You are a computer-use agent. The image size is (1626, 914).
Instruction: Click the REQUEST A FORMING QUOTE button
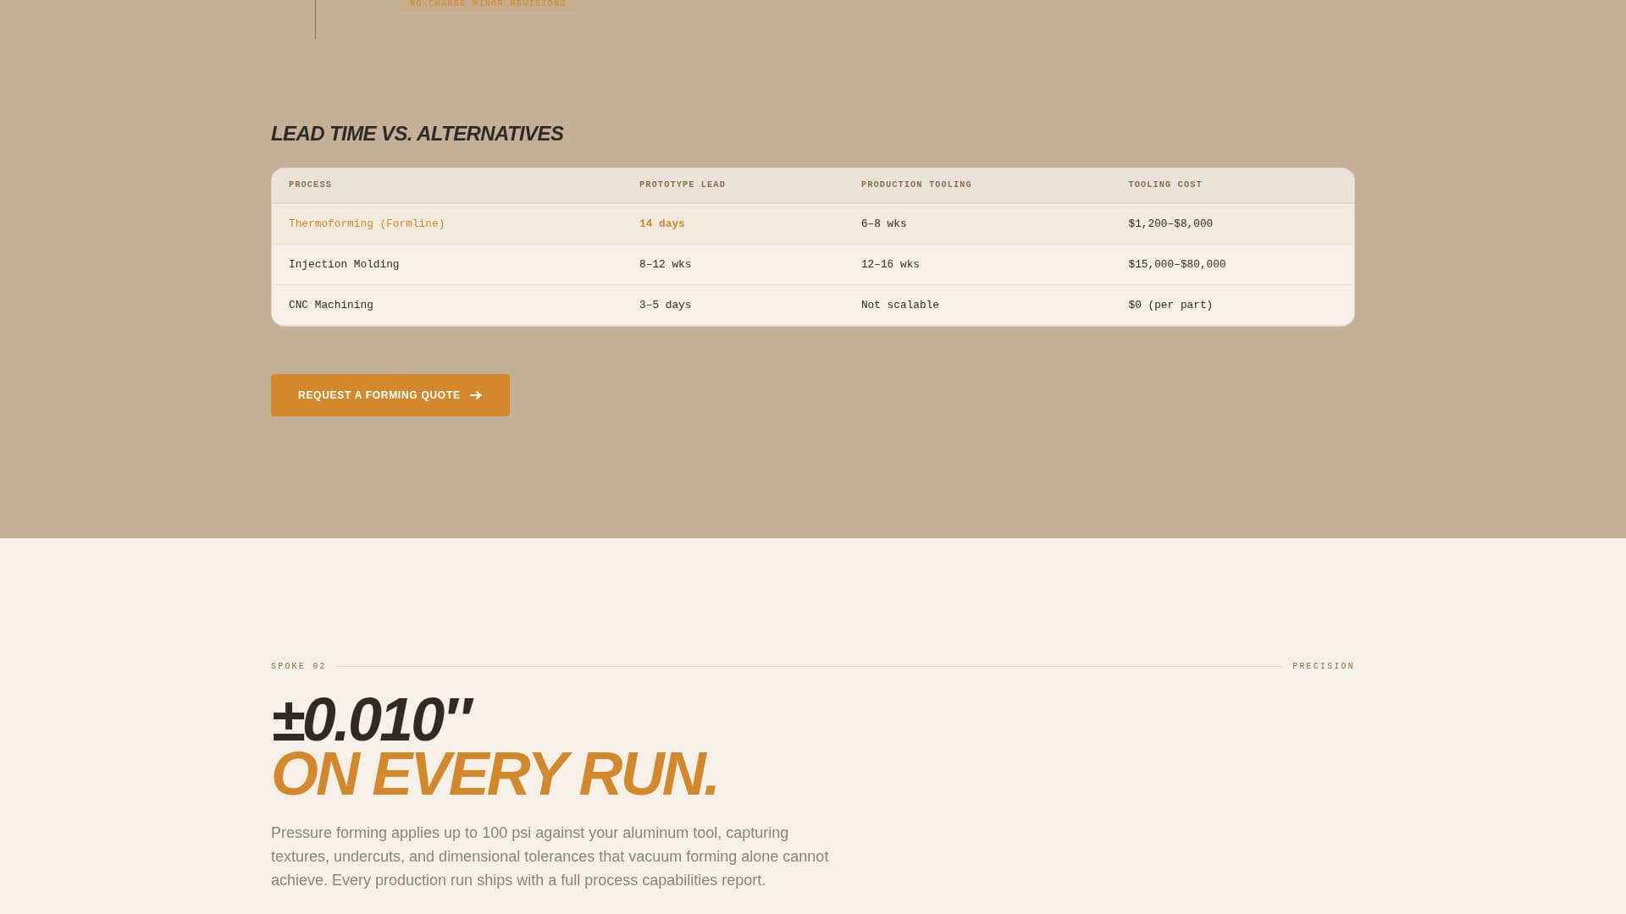(x=390, y=395)
